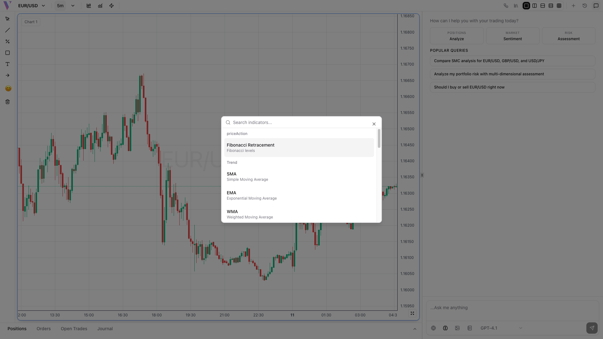
Task: Toggle the chat panel icon
Action: click(x=596, y=6)
